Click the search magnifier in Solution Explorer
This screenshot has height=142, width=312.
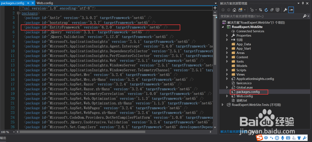[305, 16]
